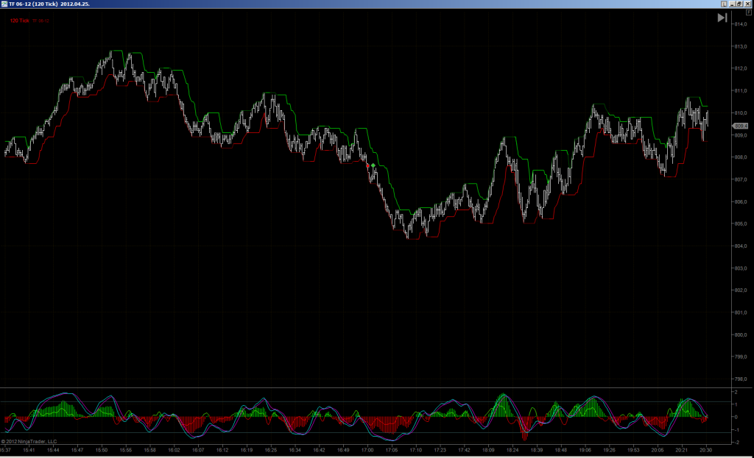
Task: Click the chart link 'L' button
Action: coord(724,4)
